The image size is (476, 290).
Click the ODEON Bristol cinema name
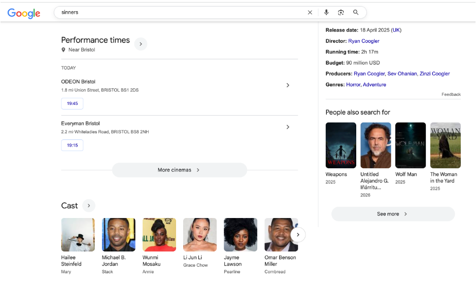[x=78, y=82]
